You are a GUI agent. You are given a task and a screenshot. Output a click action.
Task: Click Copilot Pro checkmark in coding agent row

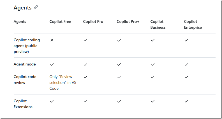pos(85,40)
